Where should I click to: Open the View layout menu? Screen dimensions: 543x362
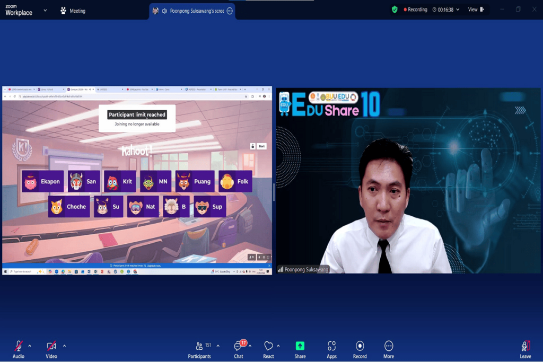pos(476,10)
